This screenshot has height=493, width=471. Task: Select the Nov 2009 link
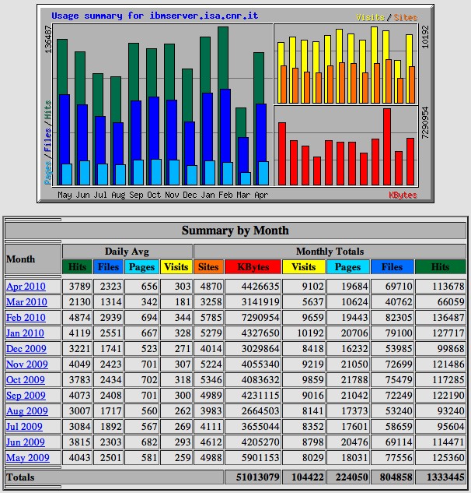click(x=26, y=364)
